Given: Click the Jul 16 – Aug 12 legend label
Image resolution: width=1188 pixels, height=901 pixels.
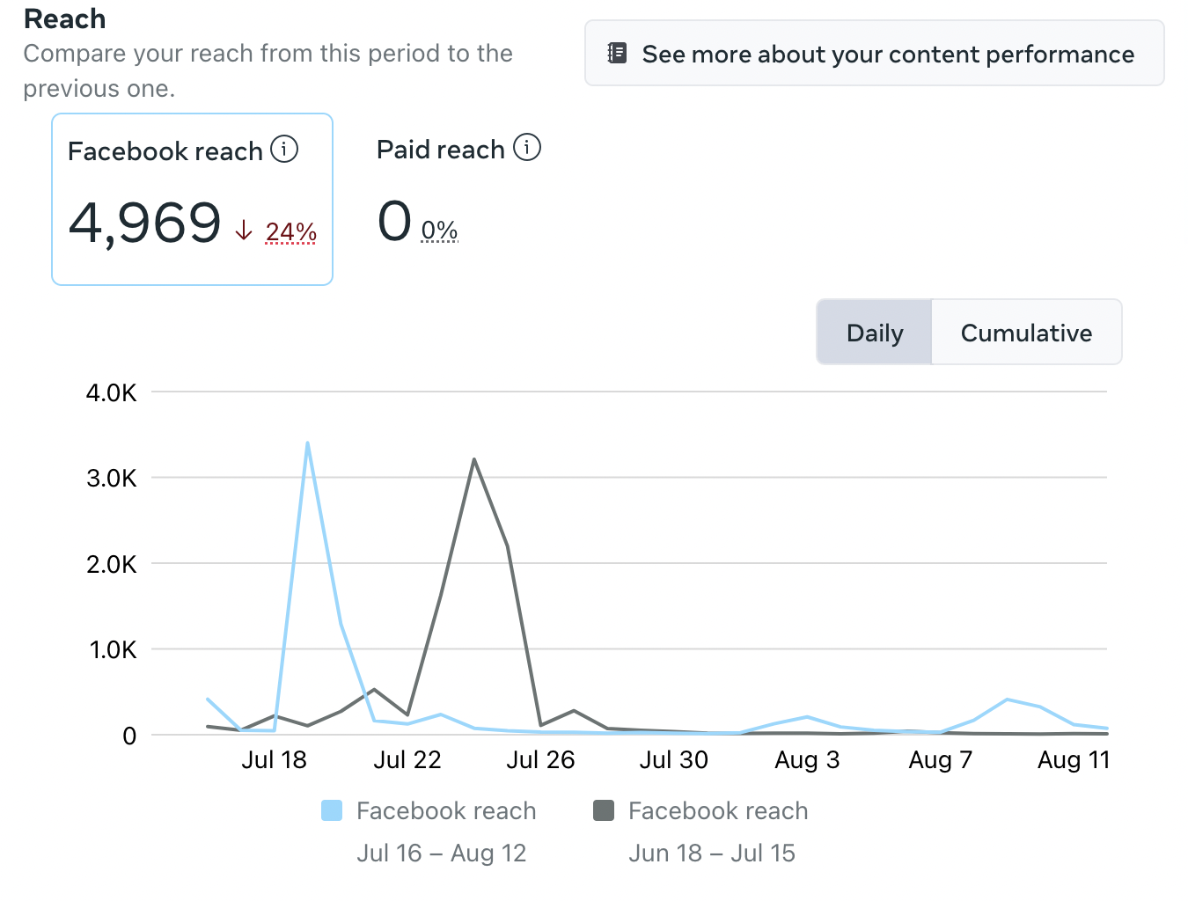Looking at the screenshot, I should tap(442, 853).
